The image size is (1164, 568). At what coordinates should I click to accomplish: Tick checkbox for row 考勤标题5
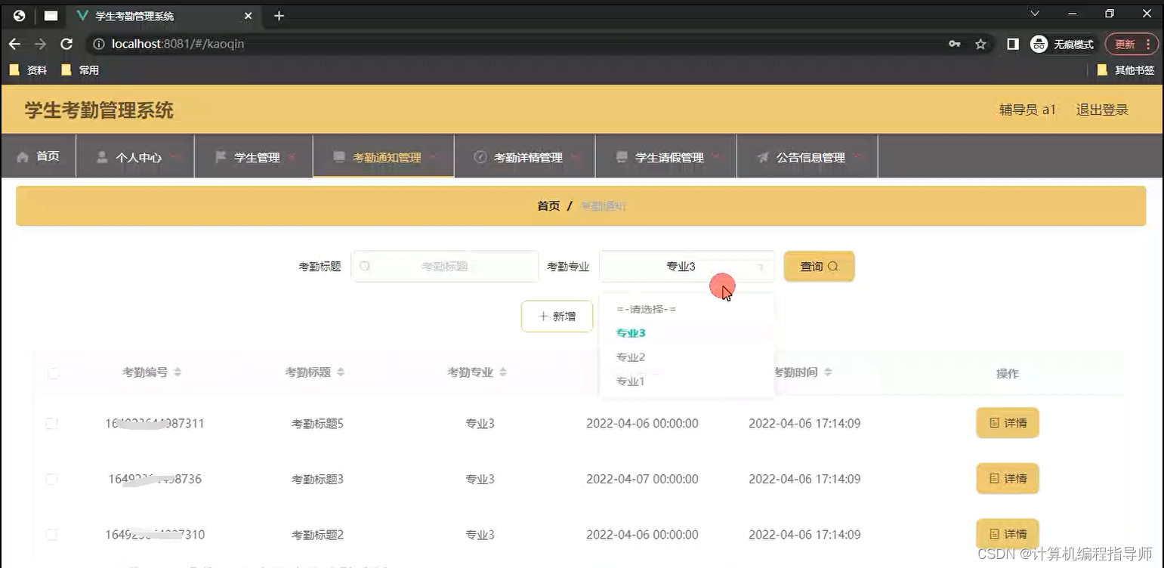pos(51,423)
